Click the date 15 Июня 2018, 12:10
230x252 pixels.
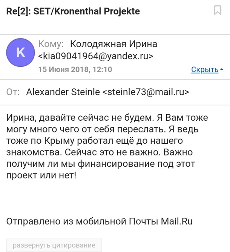click(x=75, y=70)
